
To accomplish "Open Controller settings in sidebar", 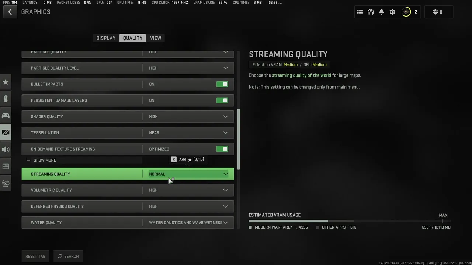I will pos(6,116).
